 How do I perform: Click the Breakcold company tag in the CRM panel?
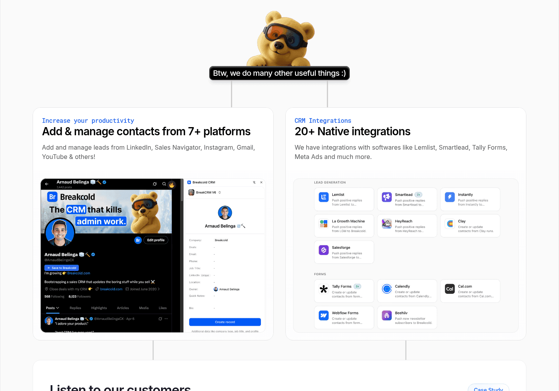pyautogui.click(x=221, y=240)
